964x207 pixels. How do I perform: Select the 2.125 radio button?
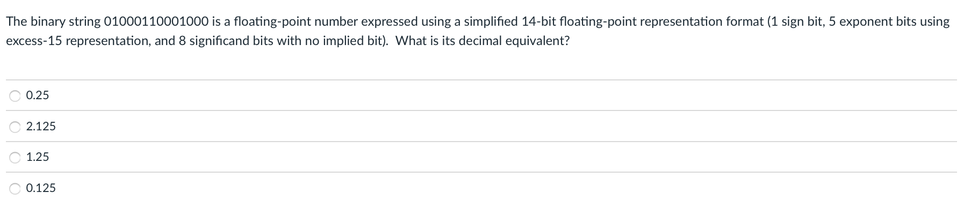pyautogui.click(x=15, y=127)
